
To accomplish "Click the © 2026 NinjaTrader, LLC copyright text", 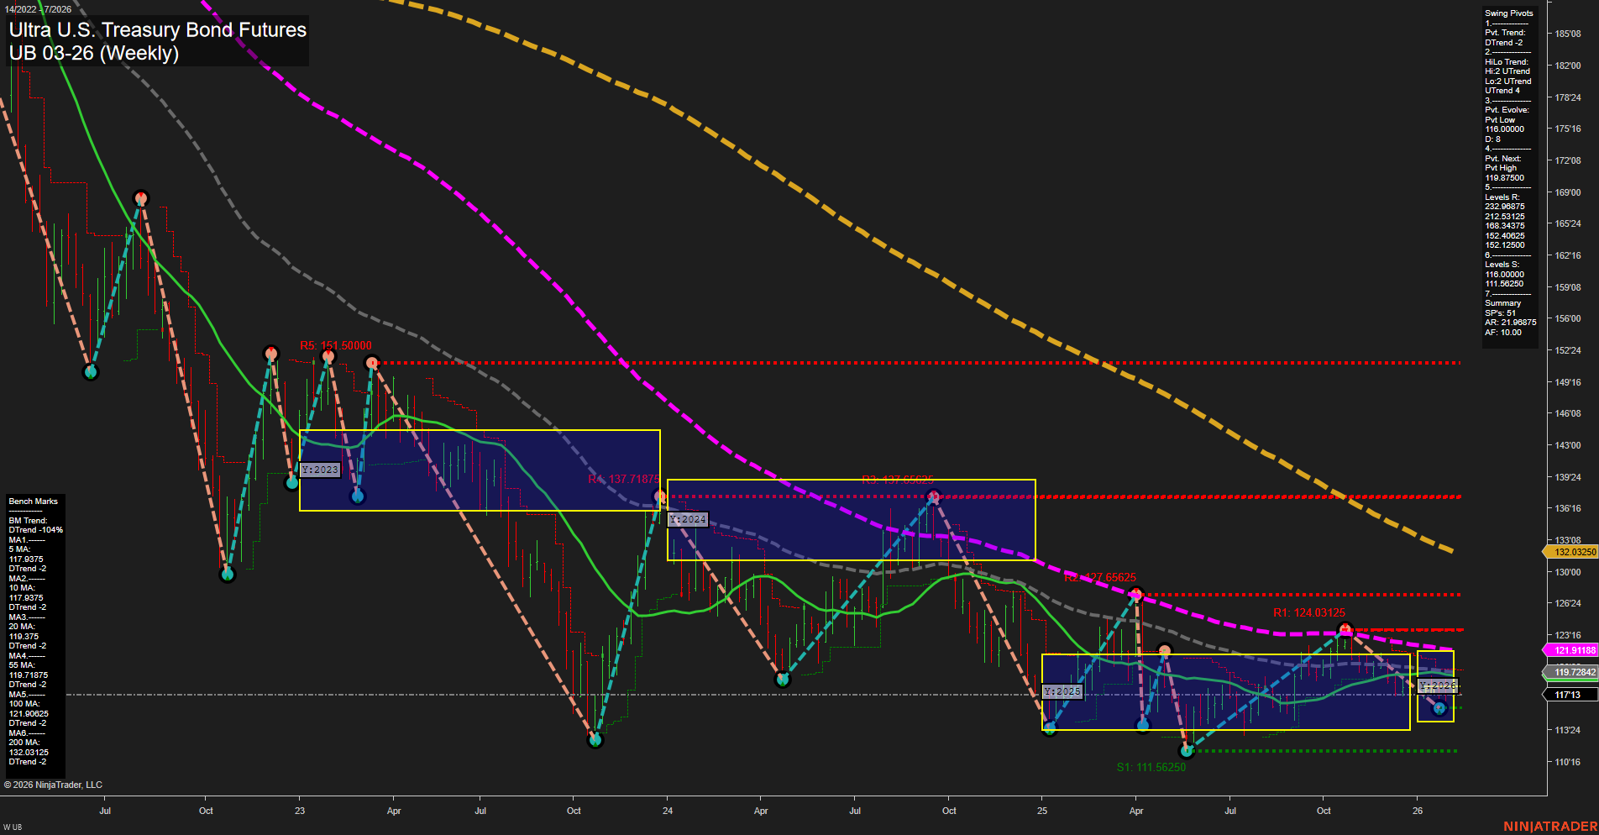I will (54, 784).
